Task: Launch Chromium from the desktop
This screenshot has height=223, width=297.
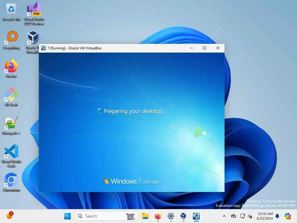Action: [11, 182]
